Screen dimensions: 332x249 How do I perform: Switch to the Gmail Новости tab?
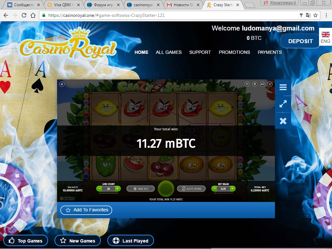coord(183,5)
